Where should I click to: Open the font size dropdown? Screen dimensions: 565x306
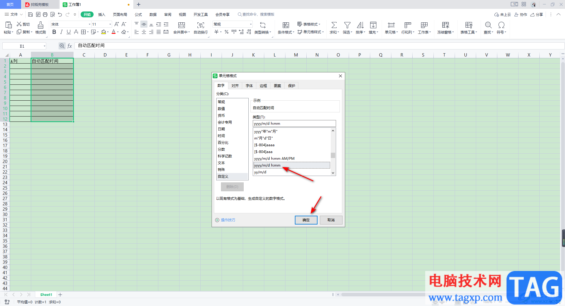coord(110,24)
